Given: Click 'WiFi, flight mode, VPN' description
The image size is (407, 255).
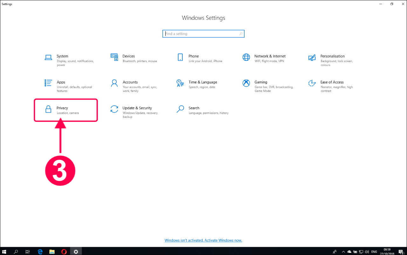Looking at the screenshot, I should (x=269, y=61).
